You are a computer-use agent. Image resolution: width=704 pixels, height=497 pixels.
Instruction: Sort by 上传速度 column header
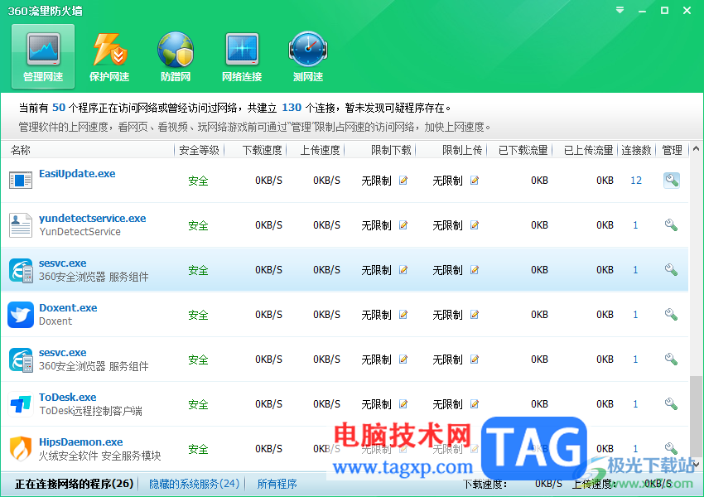click(x=321, y=150)
